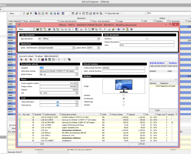191x154 pixels.
Task: Click monitor product image thumbnail
Action: (123, 86)
